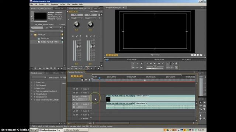This screenshot has height=132, width=236.
Task: Click the Program monitor shuttle slider
Action: tap(155, 66)
